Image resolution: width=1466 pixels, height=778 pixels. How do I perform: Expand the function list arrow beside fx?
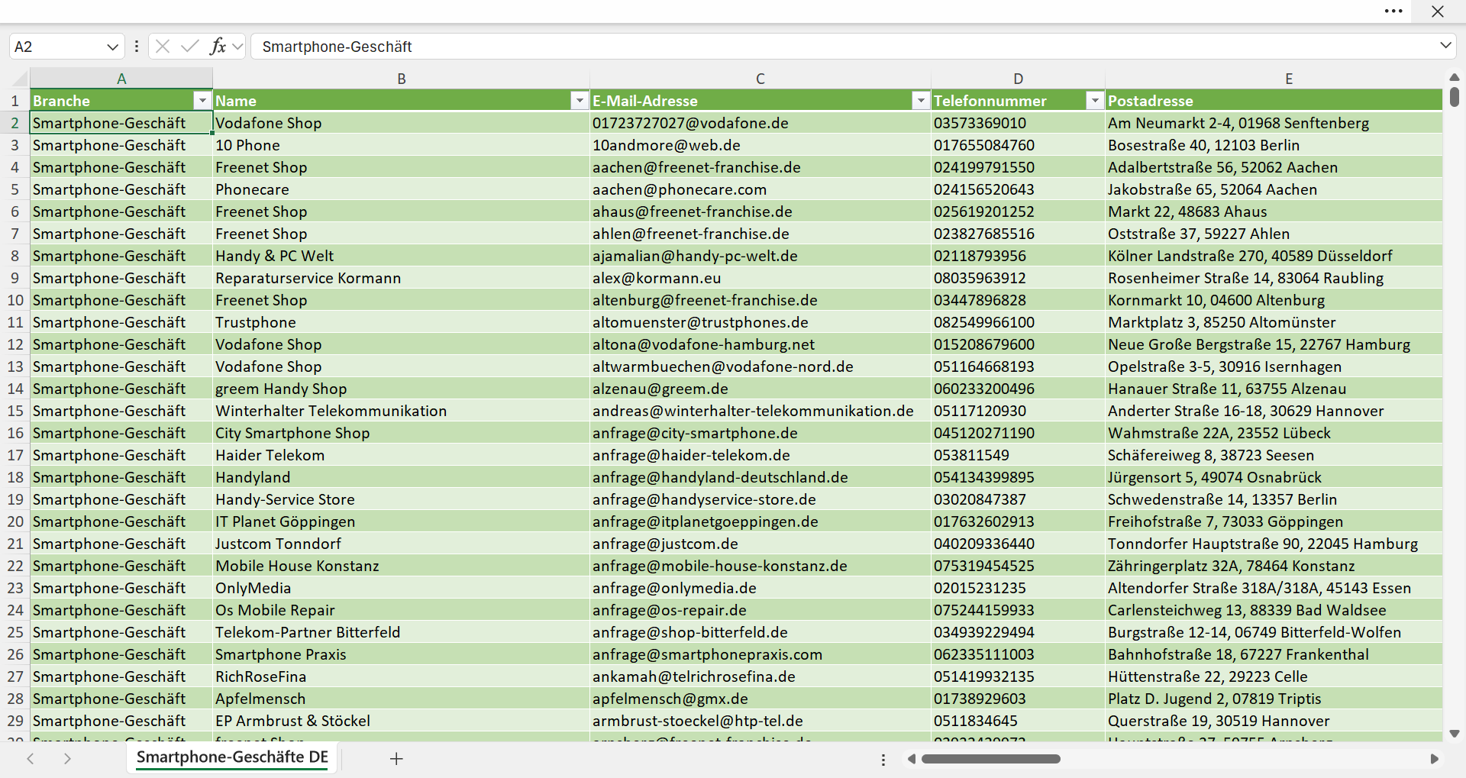[237, 47]
